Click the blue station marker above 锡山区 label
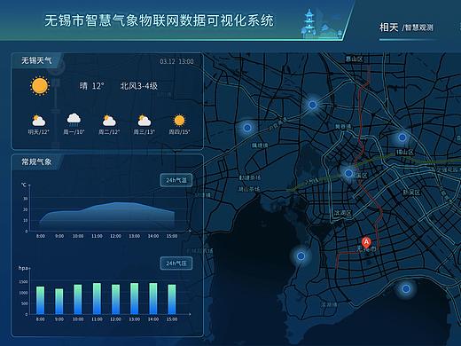This screenshot has width=461, height=346. pyautogui.click(x=402, y=138)
